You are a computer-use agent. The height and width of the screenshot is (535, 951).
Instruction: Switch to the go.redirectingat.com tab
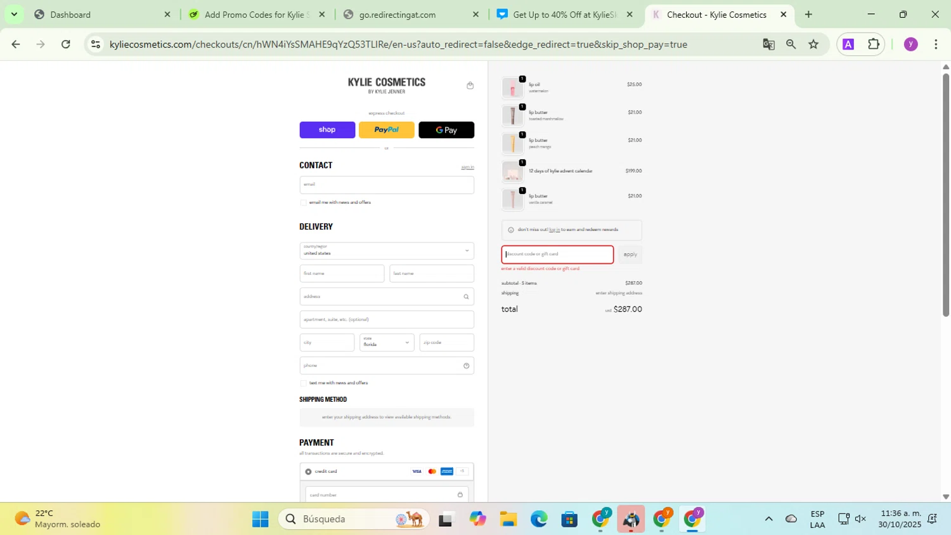pyautogui.click(x=411, y=15)
